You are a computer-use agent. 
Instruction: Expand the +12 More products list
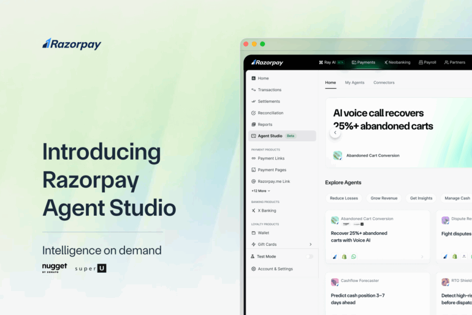pyautogui.click(x=261, y=191)
